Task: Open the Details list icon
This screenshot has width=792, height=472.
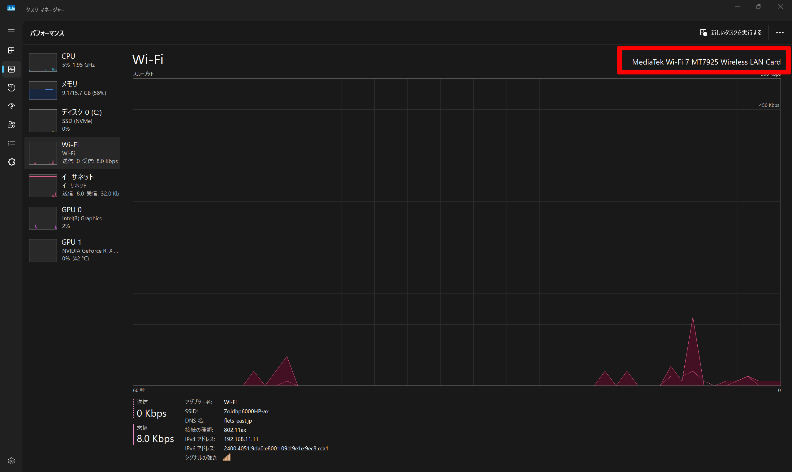Action: 11,143
